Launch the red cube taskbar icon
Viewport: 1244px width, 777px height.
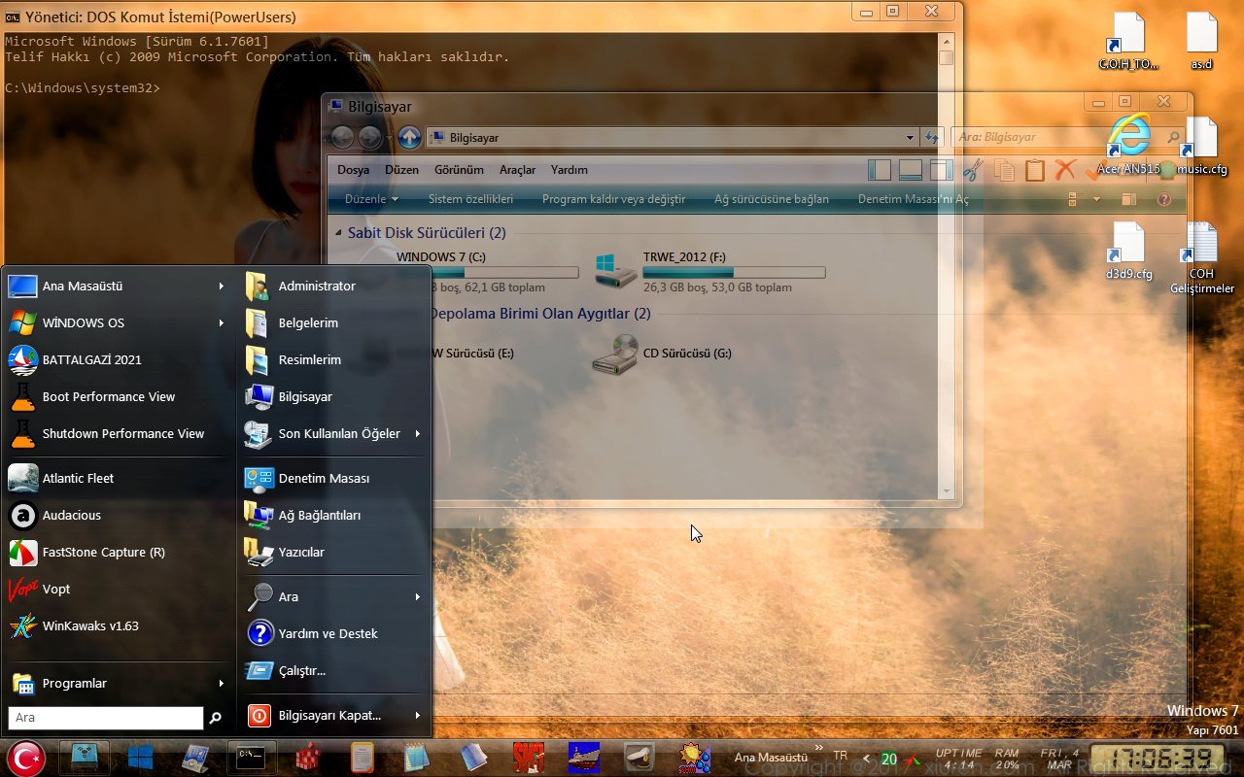pos(308,757)
